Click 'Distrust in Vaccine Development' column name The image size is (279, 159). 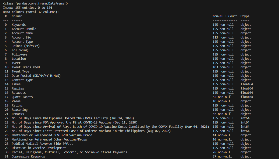pos(39,148)
